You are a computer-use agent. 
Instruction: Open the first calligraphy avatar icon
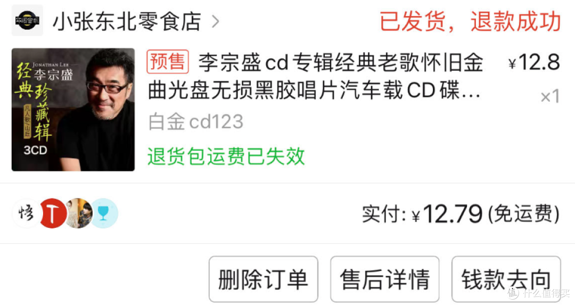(x=26, y=213)
